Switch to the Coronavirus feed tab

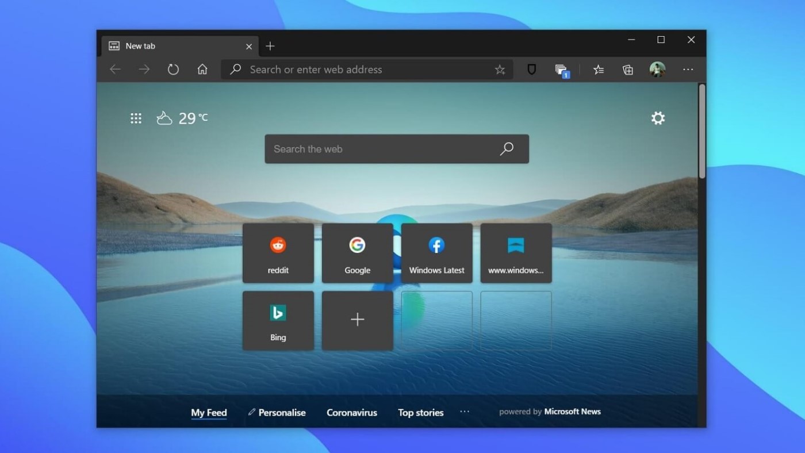352,413
